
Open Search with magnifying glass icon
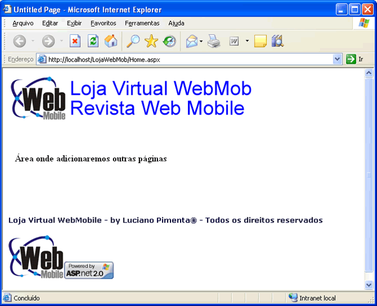133,41
